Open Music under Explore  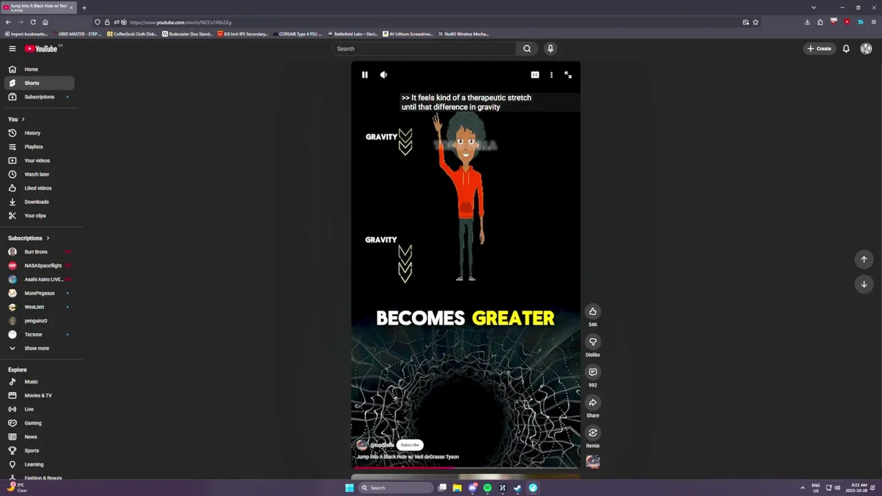coord(39,382)
